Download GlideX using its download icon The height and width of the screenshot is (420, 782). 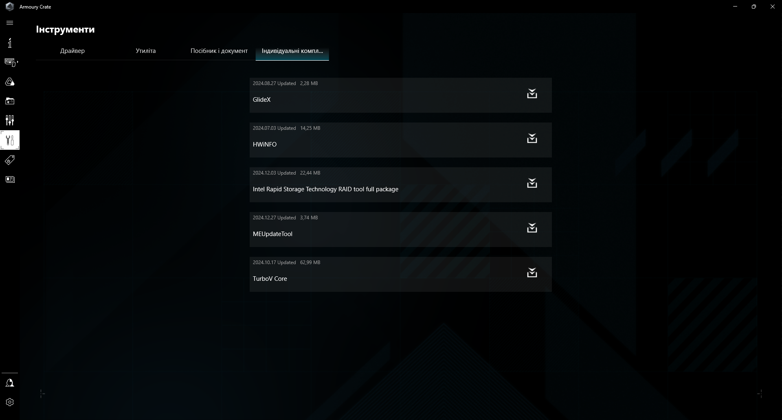532,94
